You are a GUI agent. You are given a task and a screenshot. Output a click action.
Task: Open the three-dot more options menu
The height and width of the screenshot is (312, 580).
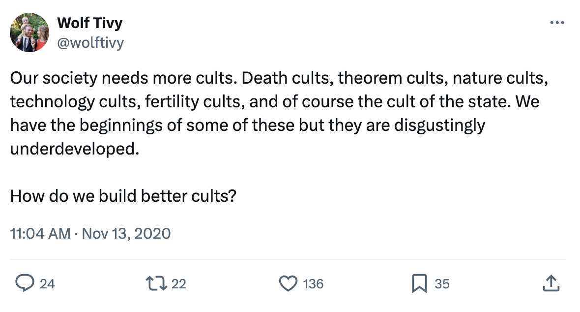[x=557, y=23]
